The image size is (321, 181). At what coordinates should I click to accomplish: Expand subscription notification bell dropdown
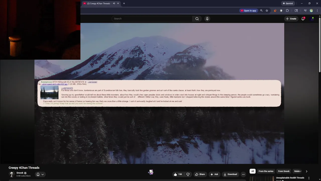(40, 174)
